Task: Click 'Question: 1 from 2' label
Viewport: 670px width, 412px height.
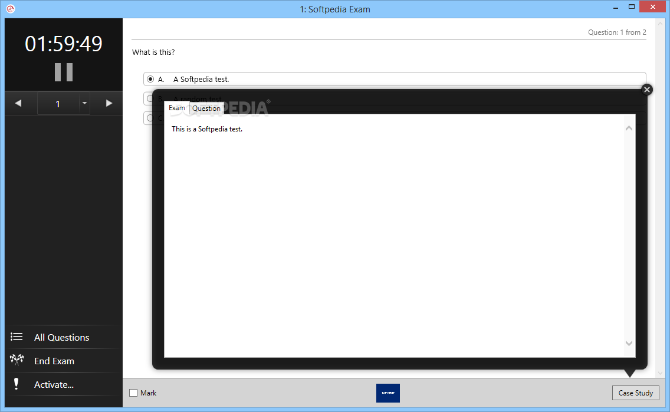Action: [x=617, y=32]
